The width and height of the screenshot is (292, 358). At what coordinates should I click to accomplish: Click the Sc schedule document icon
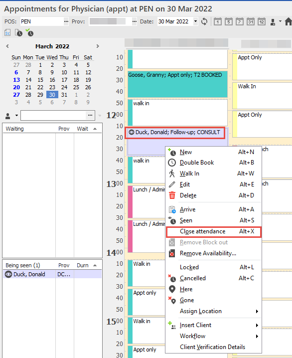tap(7, 33)
